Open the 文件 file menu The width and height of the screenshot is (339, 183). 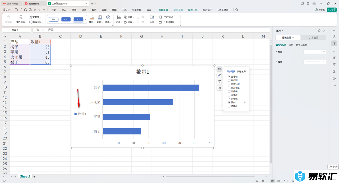pos(7,10)
